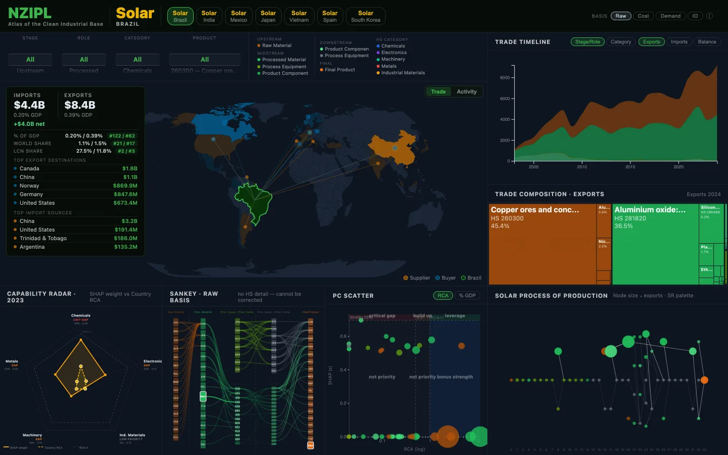Open the Solar Japan tab

pyautogui.click(x=268, y=16)
